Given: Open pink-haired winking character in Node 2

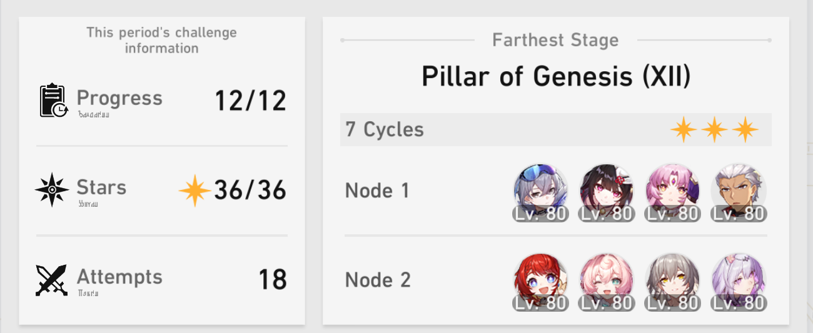Looking at the screenshot, I should (x=607, y=281).
